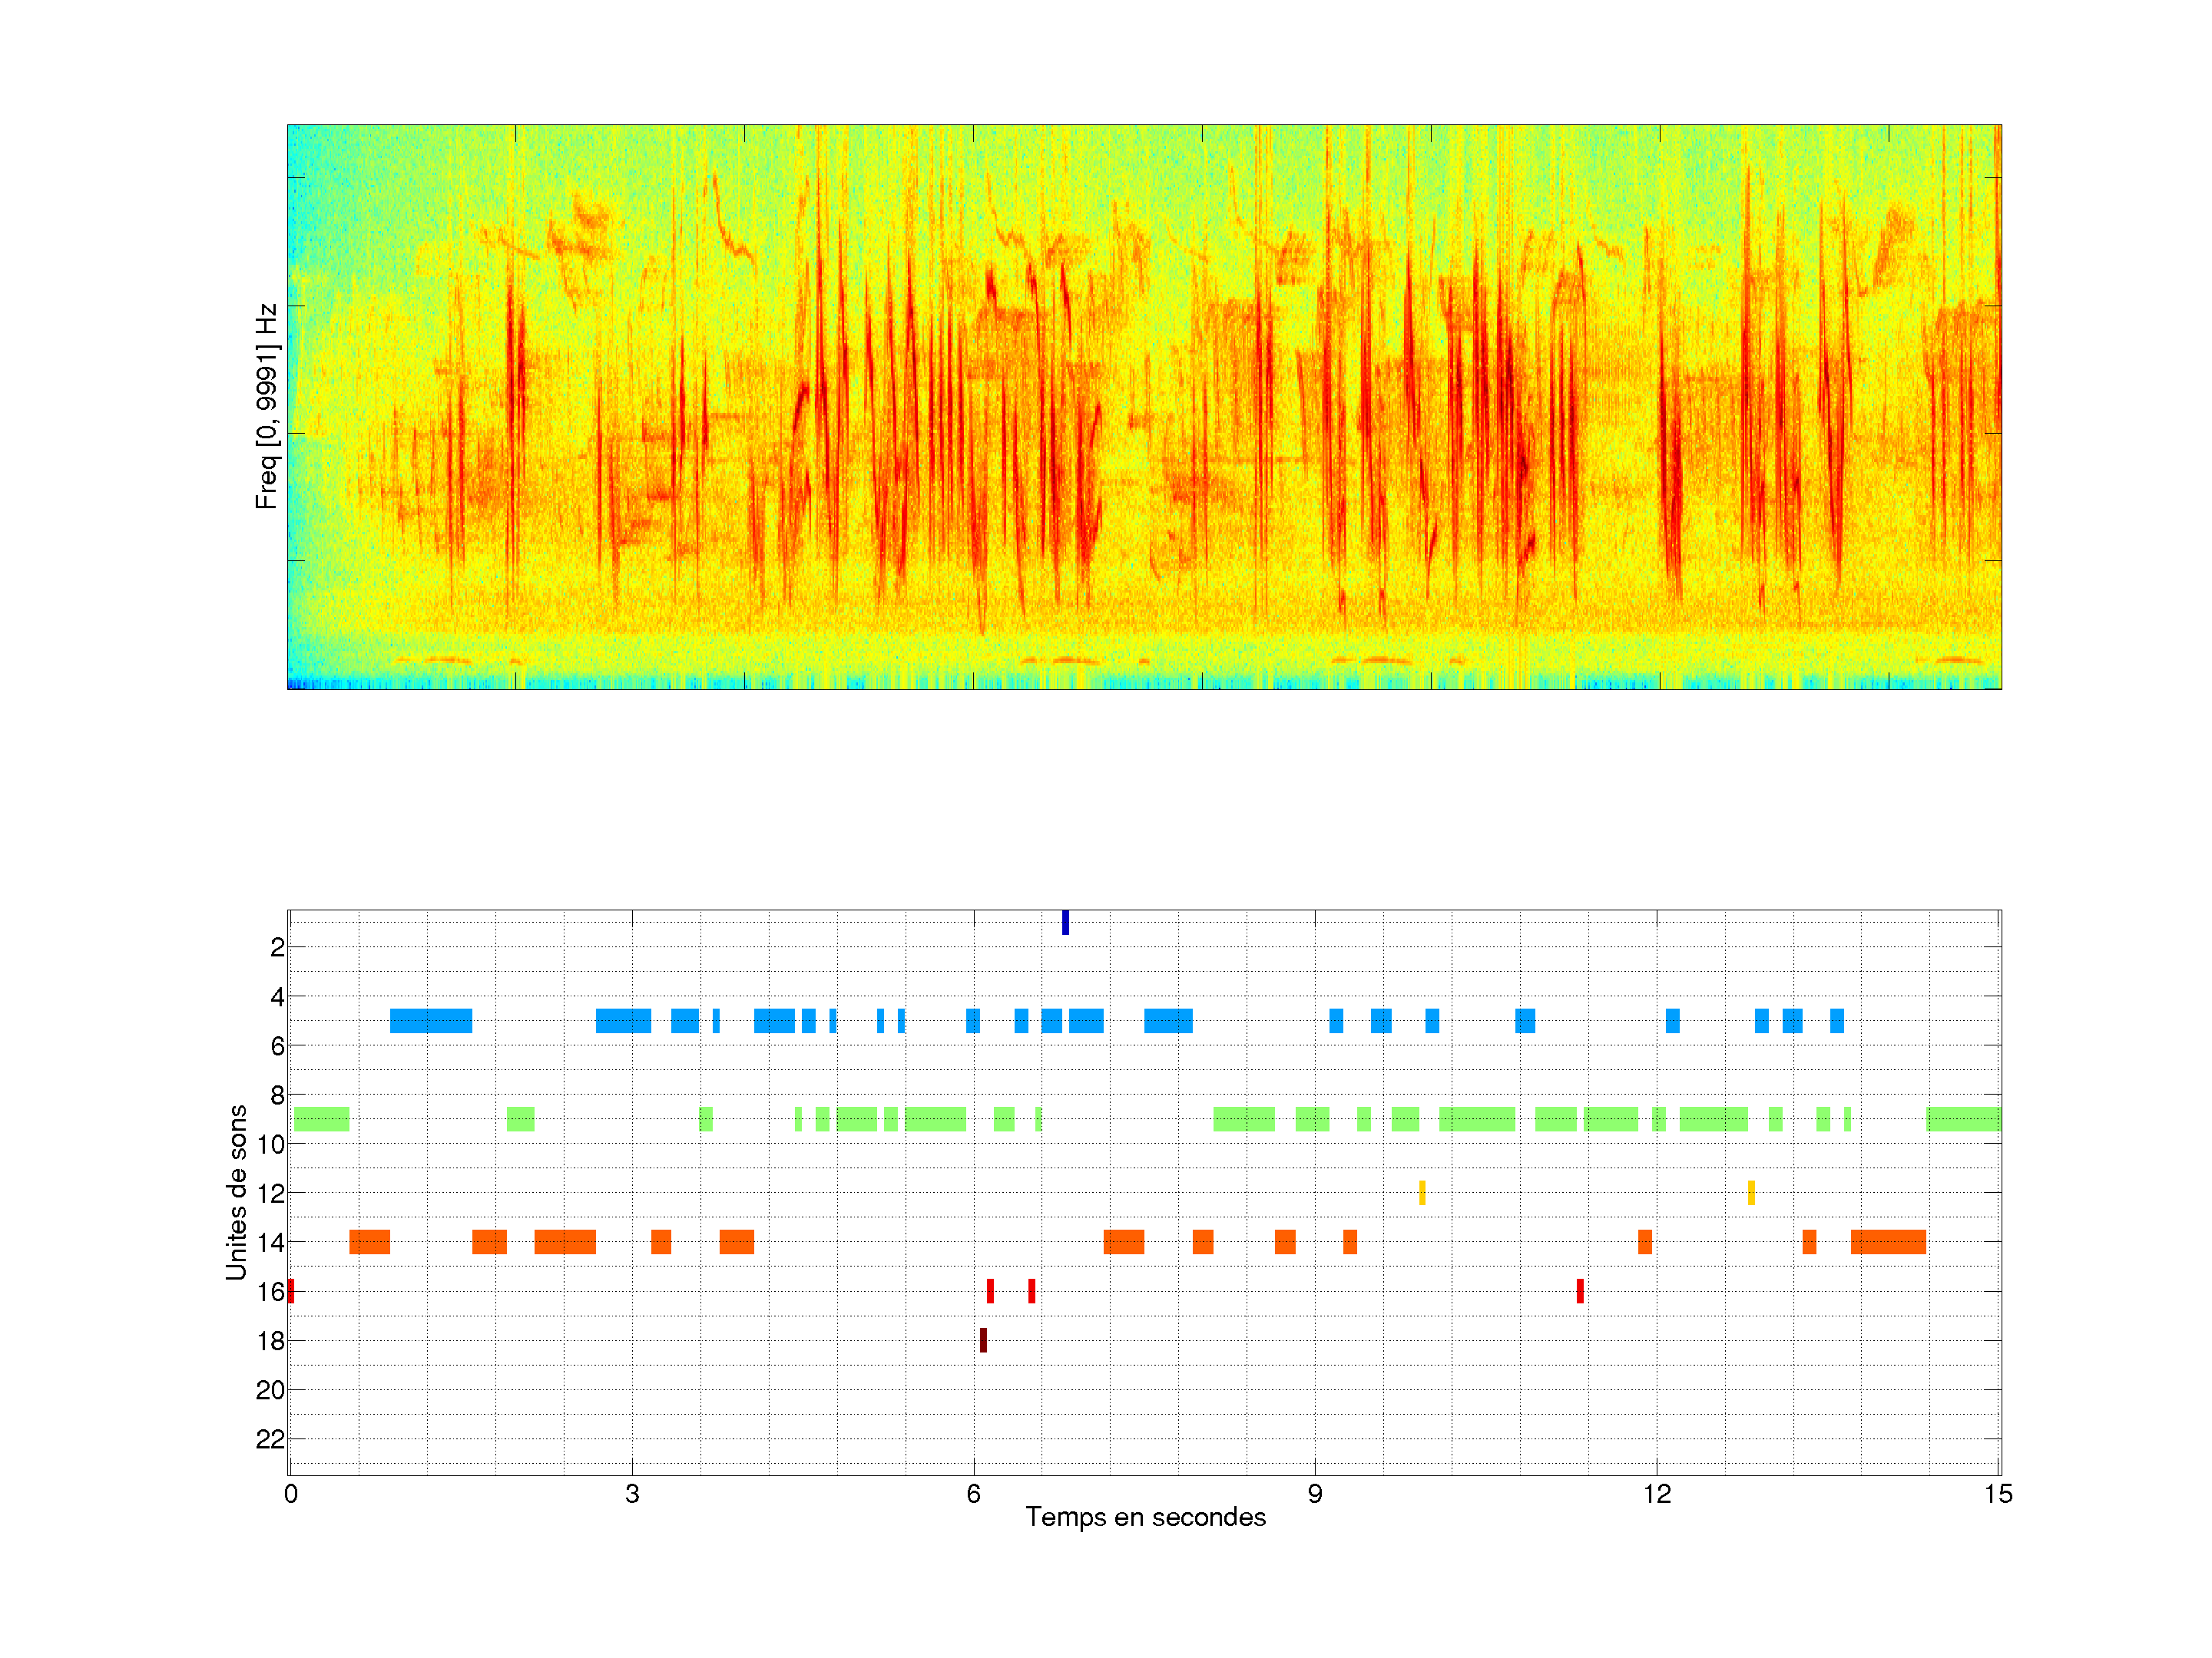Click the 'Temps en secondes' axis label
Viewport: 2212px width, 1658px height.
[1145, 1517]
